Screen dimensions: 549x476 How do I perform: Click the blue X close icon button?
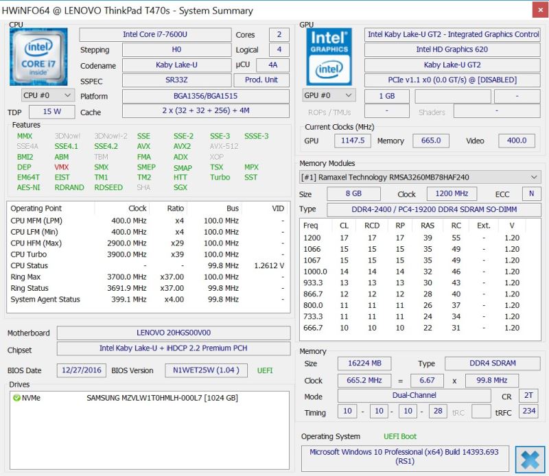[x=529, y=460]
